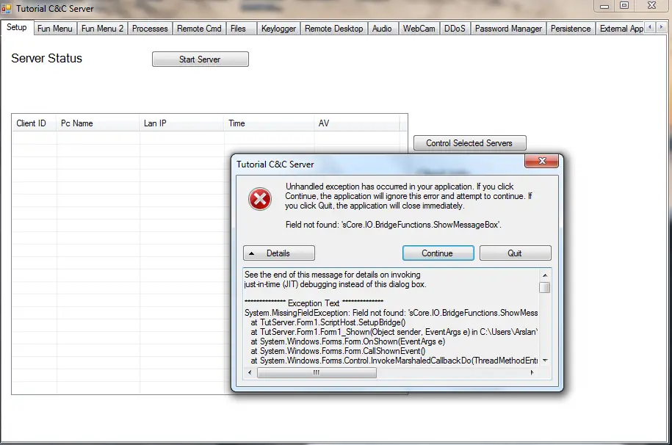The width and height of the screenshot is (672, 445).
Task: Click the AV column header
Action: coord(357,123)
